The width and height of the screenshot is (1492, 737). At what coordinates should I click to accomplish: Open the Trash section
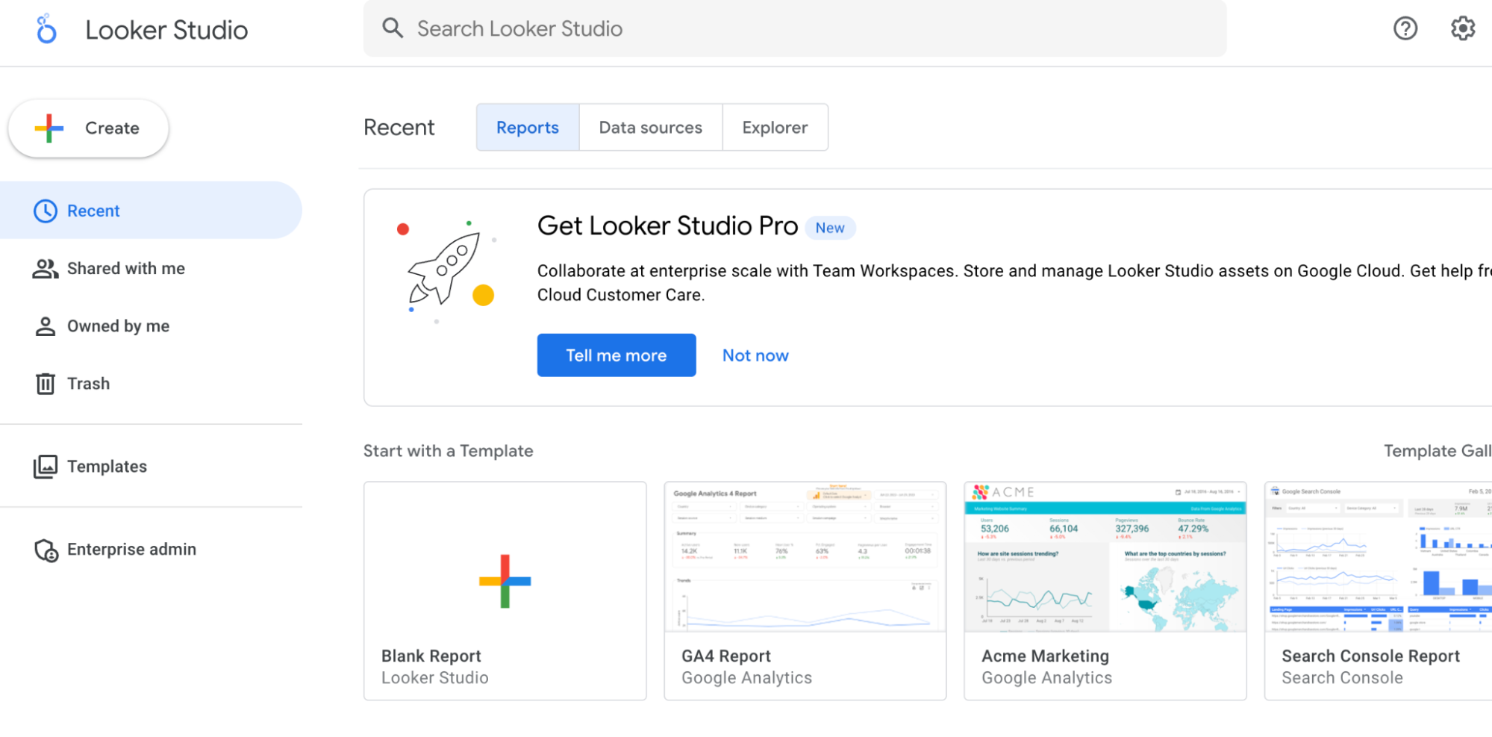89,383
